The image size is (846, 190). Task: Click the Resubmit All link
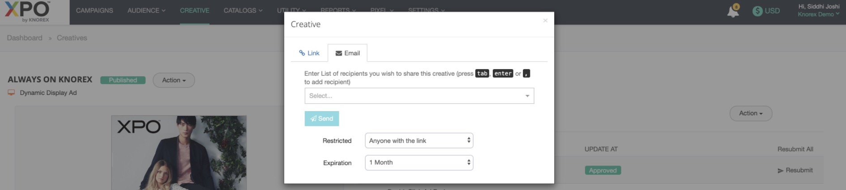click(x=795, y=149)
